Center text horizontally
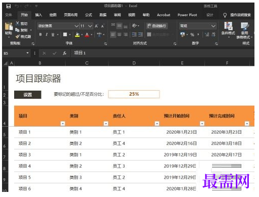 [x=119, y=34]
